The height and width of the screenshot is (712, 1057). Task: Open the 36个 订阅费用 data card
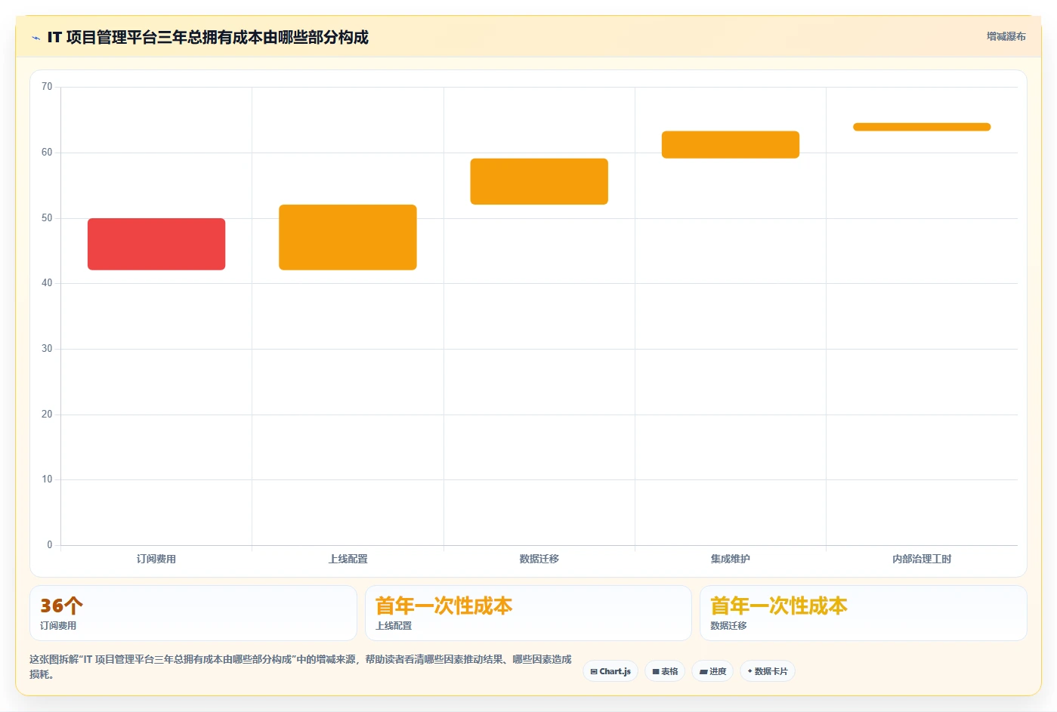193,613
